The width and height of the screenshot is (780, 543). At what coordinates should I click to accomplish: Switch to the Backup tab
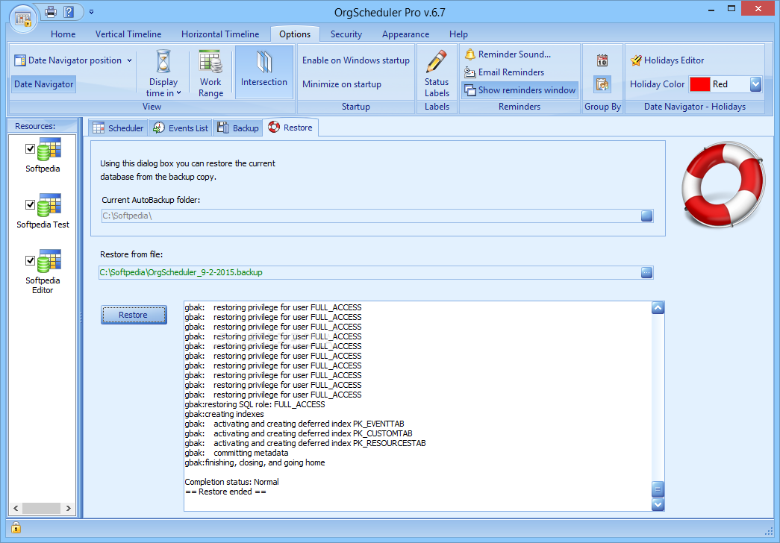[238, 128]
